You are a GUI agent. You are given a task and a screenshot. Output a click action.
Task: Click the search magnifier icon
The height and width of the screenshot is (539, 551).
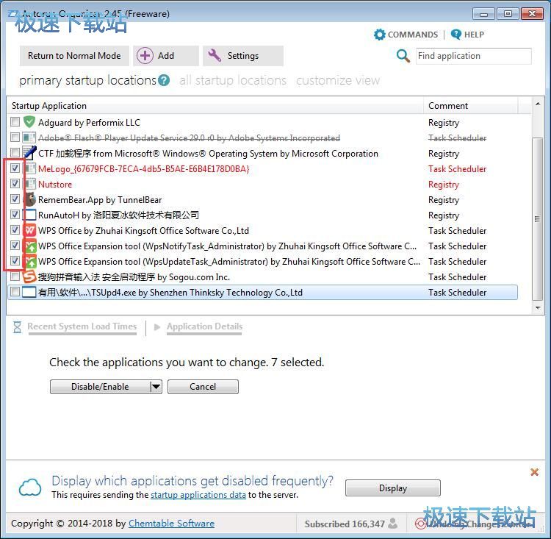(x=403, y=56)
